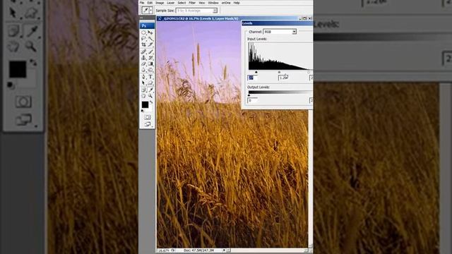452x254 pixels.
Task: Minimize the document window
Action: 299,18
